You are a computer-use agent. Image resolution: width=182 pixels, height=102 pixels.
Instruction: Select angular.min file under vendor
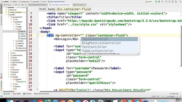click(21, 82)
